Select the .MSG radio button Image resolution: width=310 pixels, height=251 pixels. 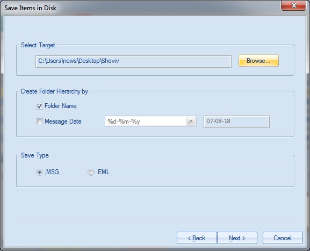click(39, 172)
